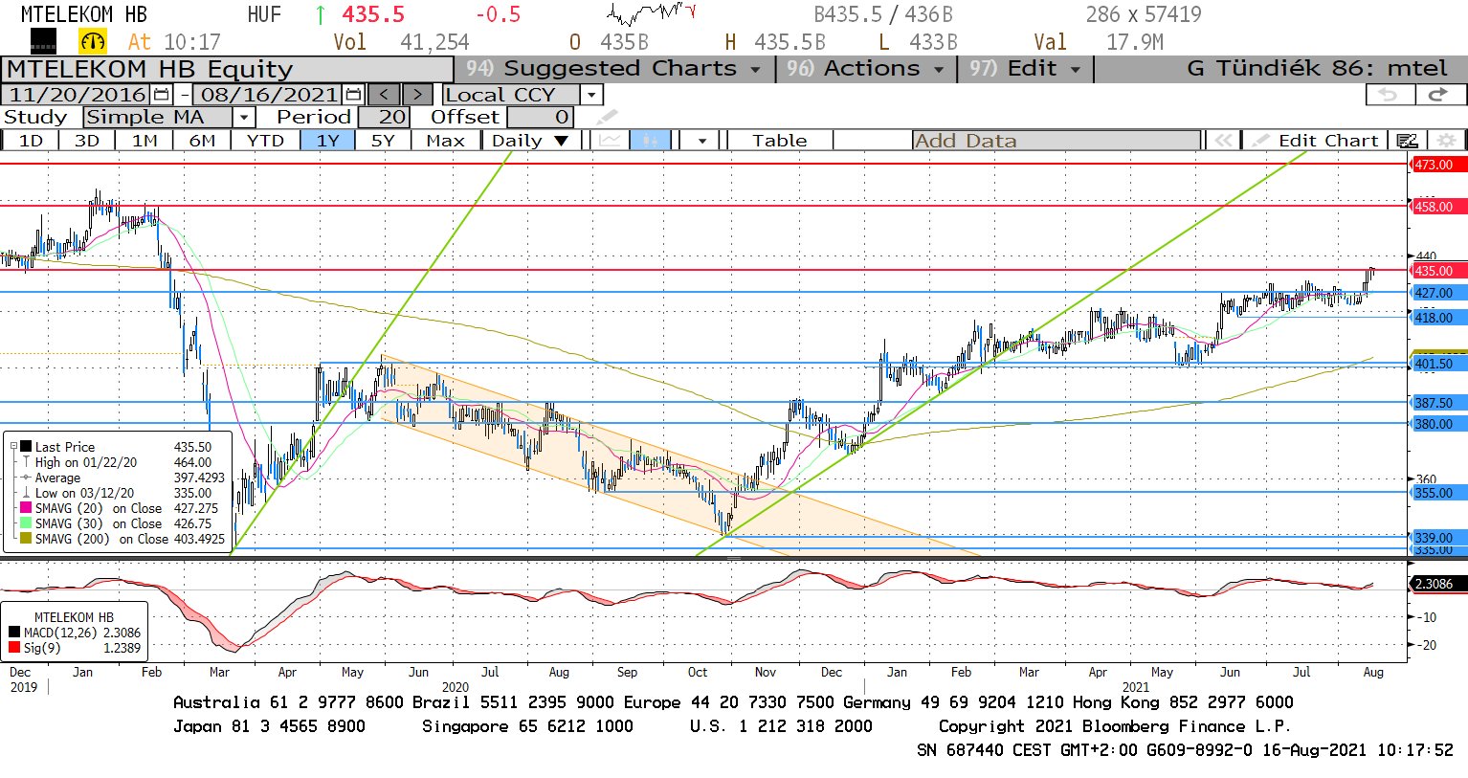Select the Max range tab
Image resolution: width=1468 pixels, height=778 pixels.
[445, 141]
